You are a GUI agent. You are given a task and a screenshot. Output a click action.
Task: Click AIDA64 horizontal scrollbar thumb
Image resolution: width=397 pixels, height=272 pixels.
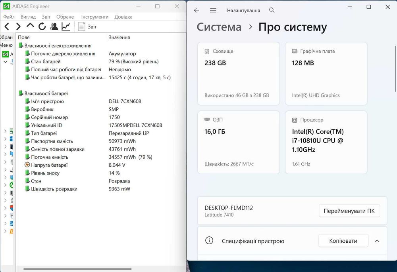77,269
